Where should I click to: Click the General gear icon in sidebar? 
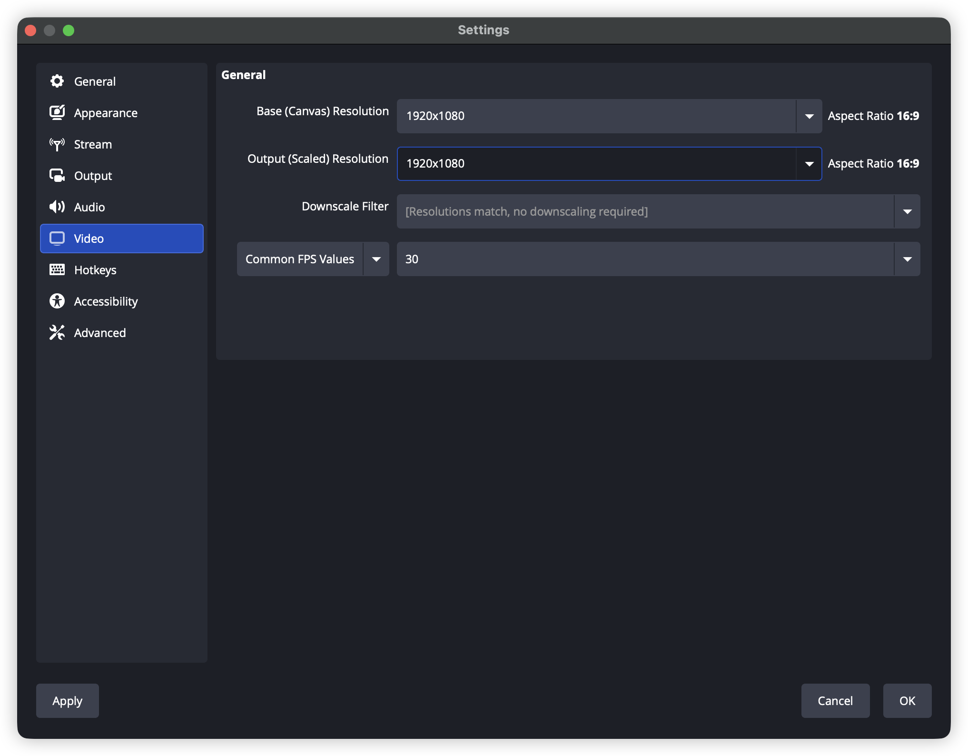tap(57, 81)
